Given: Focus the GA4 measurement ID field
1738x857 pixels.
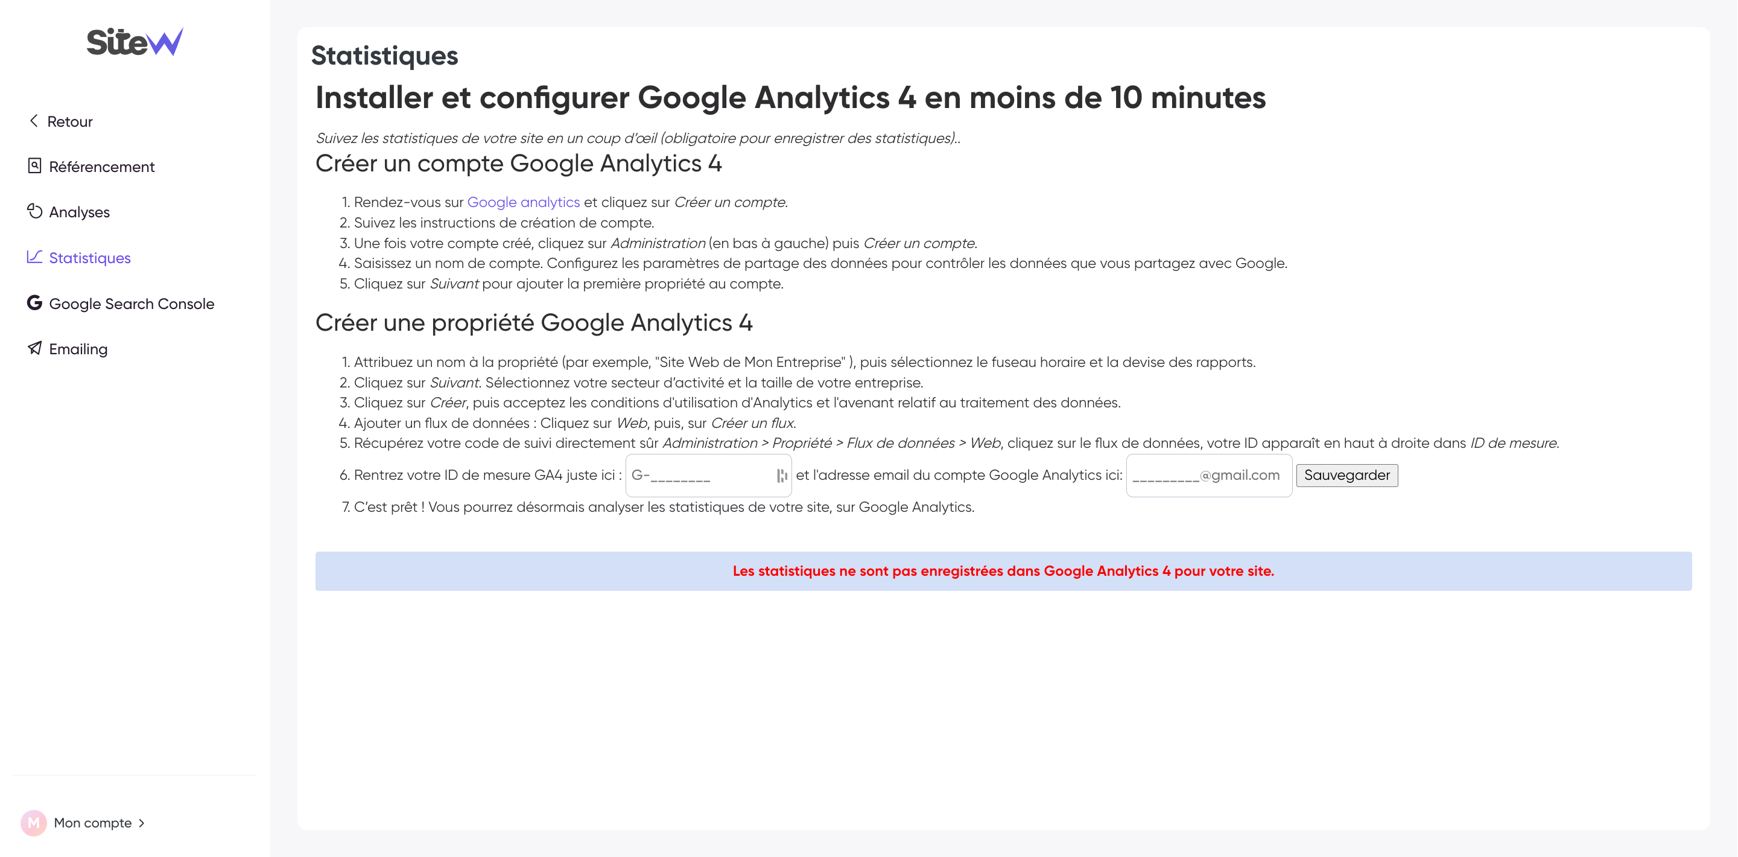Looking at the screenshot, I should click(708, 476).
